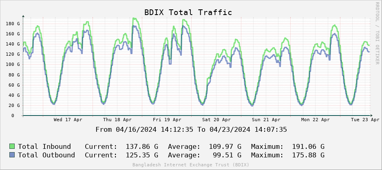This screenshot has width=382, height=170.
Task: Select the Thu 18 Apr axis label
Action: pos(117,120)
